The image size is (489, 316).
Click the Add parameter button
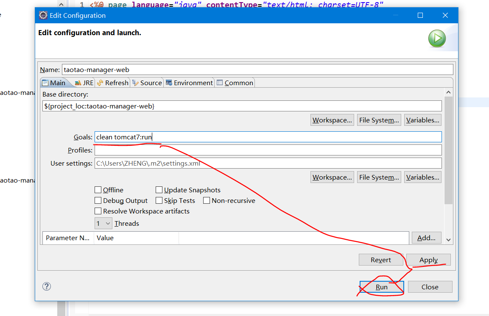(426, 238)
